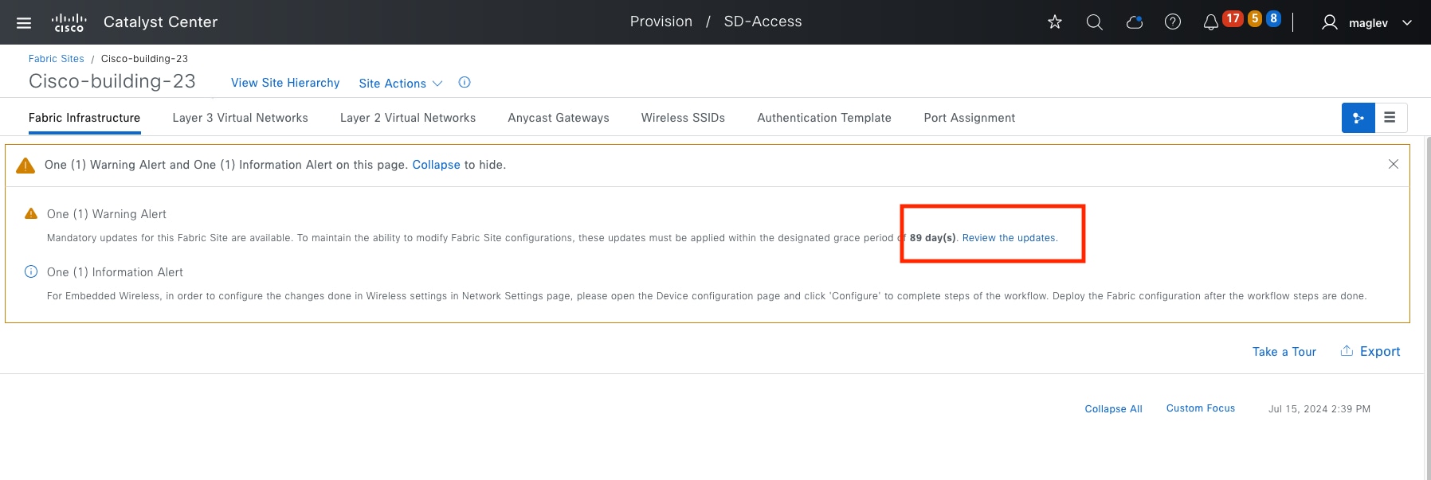
Task: Switch to list view toggle
Action: (1390, 118)
